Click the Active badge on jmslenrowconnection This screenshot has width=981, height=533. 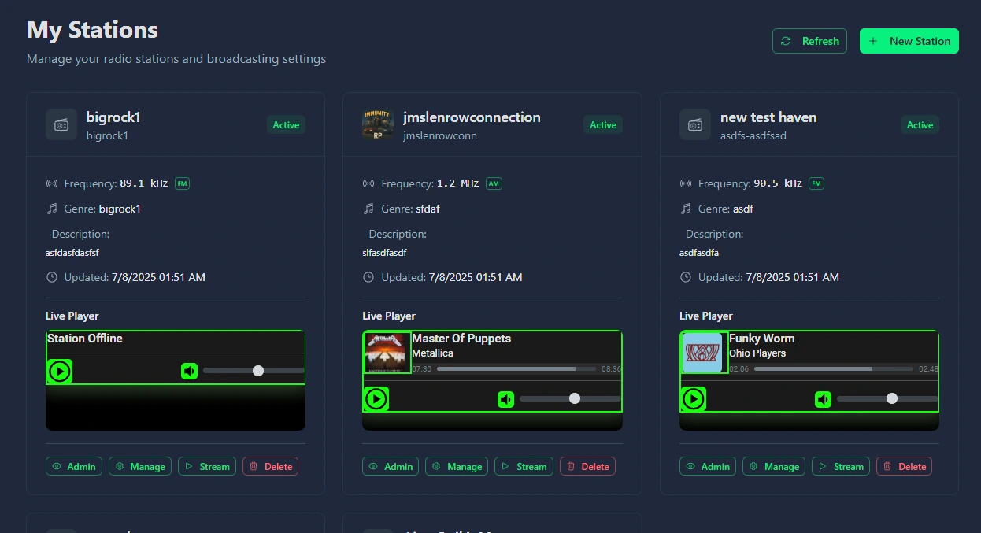603,124
